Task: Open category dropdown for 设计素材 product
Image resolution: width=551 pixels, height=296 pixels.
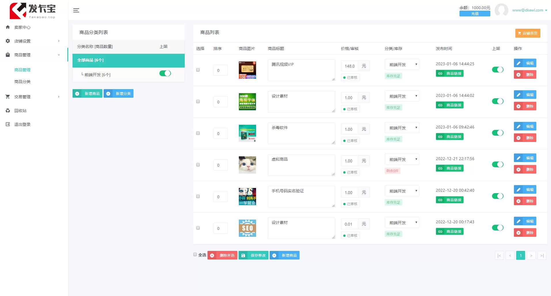Action: (401, 96)
